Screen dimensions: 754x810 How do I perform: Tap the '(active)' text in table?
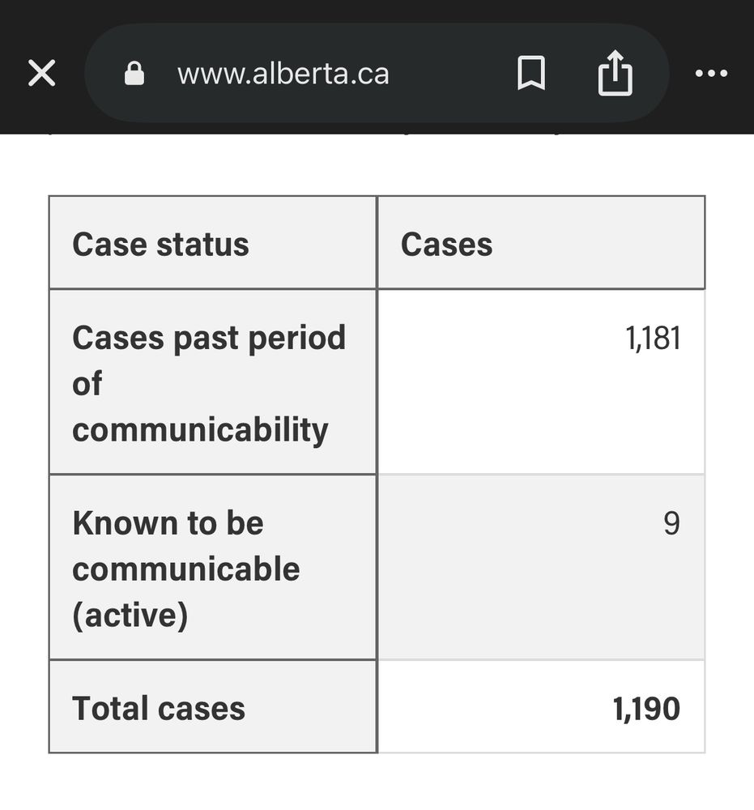(130, 616)
